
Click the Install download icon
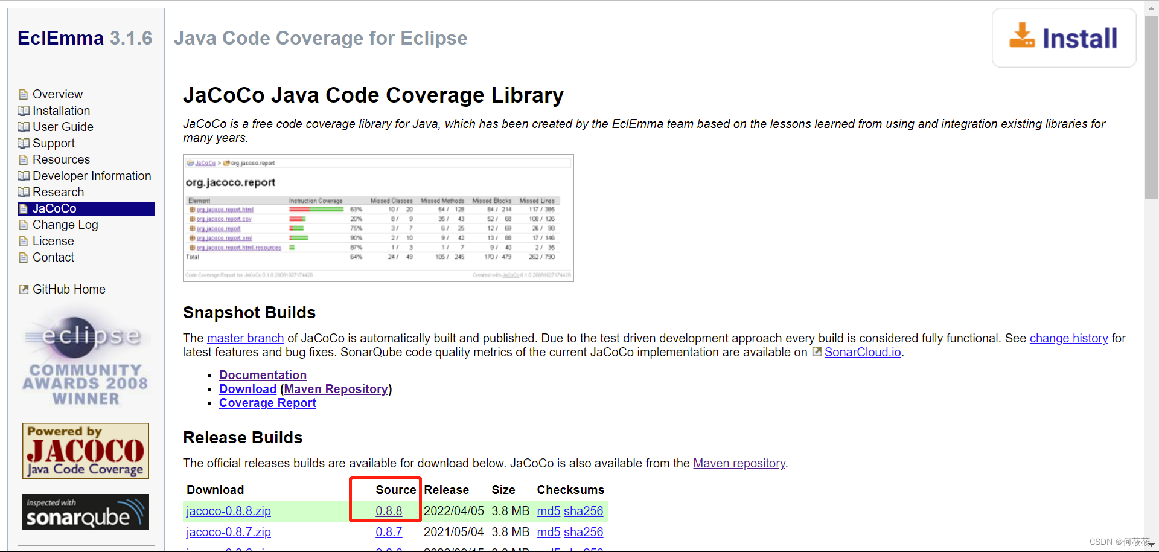tap(1022, 36)
